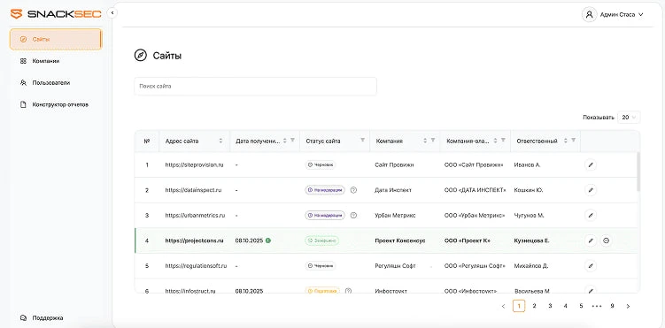Image resolution: width=665 pixels, height=328 pixels.
Task: Sort by Компания-владелец column
Action: click(496, 141)
